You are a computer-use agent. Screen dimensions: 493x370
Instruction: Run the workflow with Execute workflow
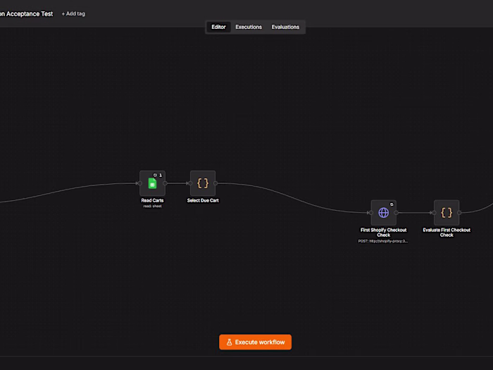coord(255,342)
